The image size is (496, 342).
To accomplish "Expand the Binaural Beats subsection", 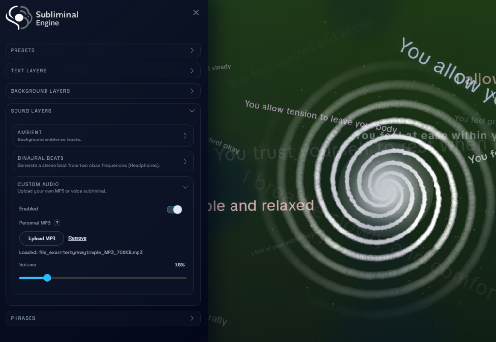I will click(x=103, y=161).
